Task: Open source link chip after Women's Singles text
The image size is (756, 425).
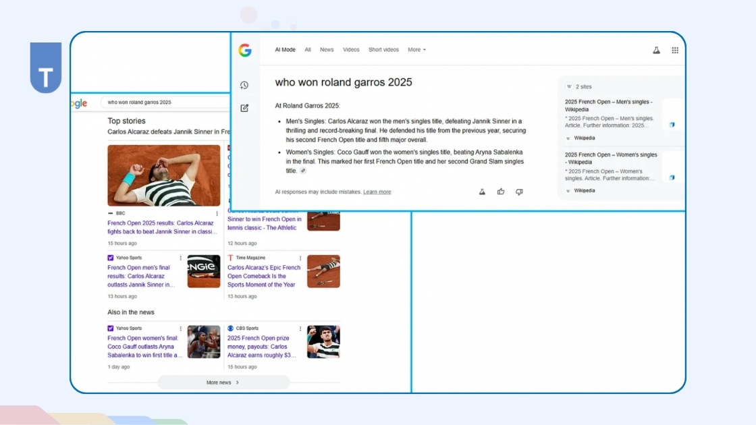Action: point(303,171)
